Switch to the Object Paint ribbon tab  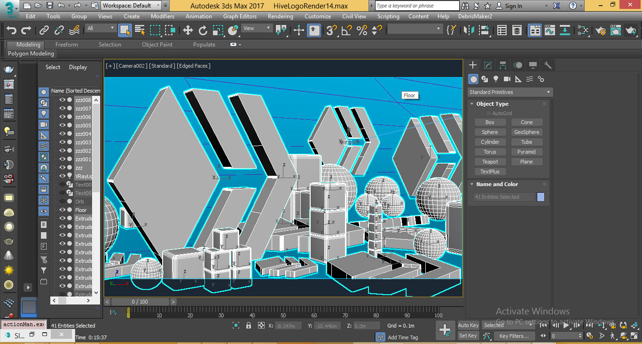[157, 45]
